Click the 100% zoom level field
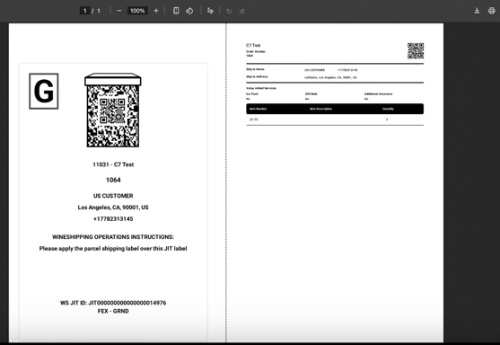Image resolution: width=500 pixels, height=345 pixels. point(137,11)
